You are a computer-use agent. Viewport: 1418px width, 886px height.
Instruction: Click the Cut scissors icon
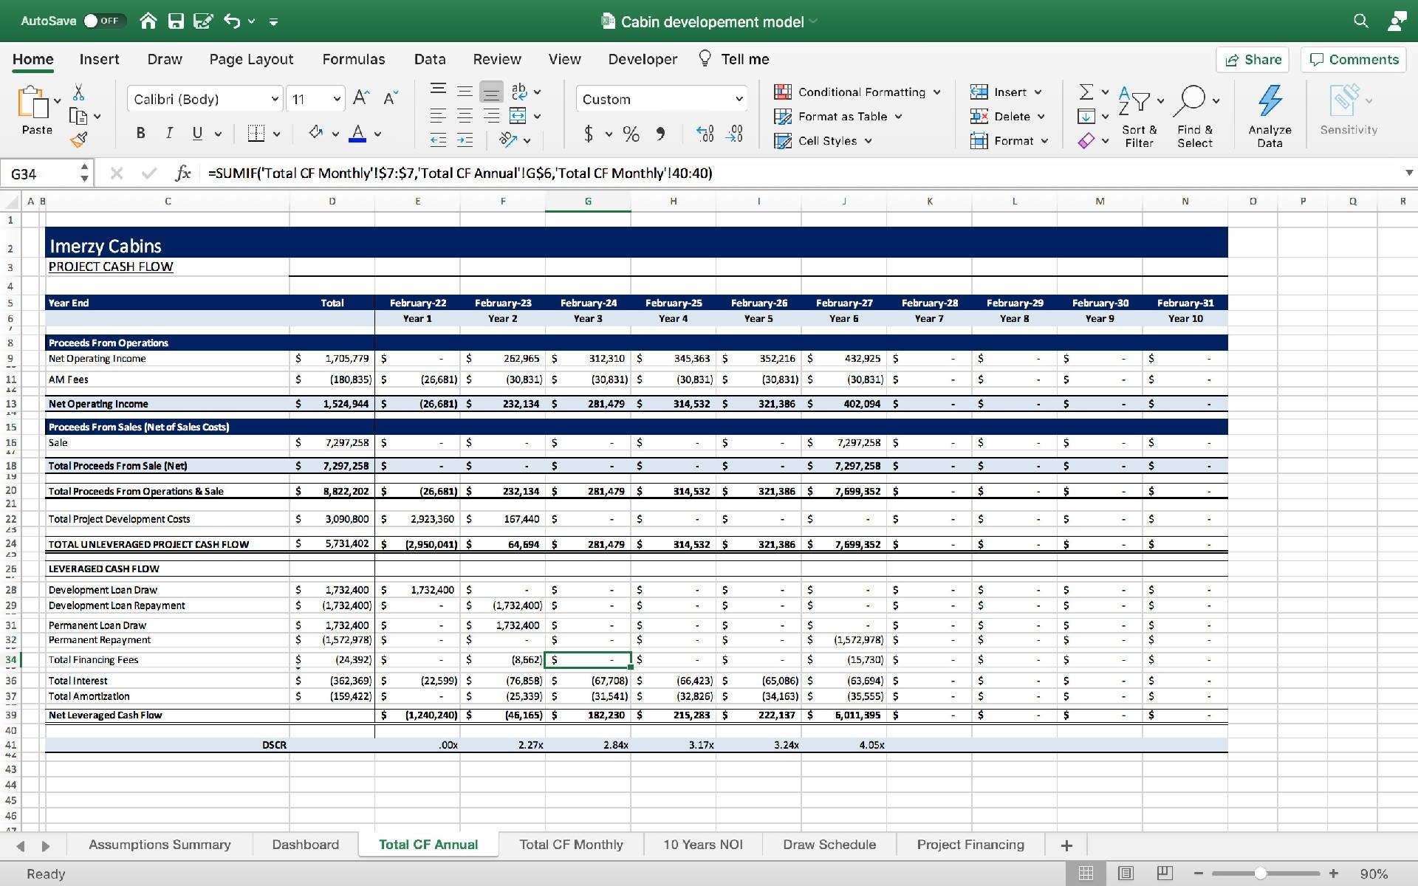click(78, 92)
